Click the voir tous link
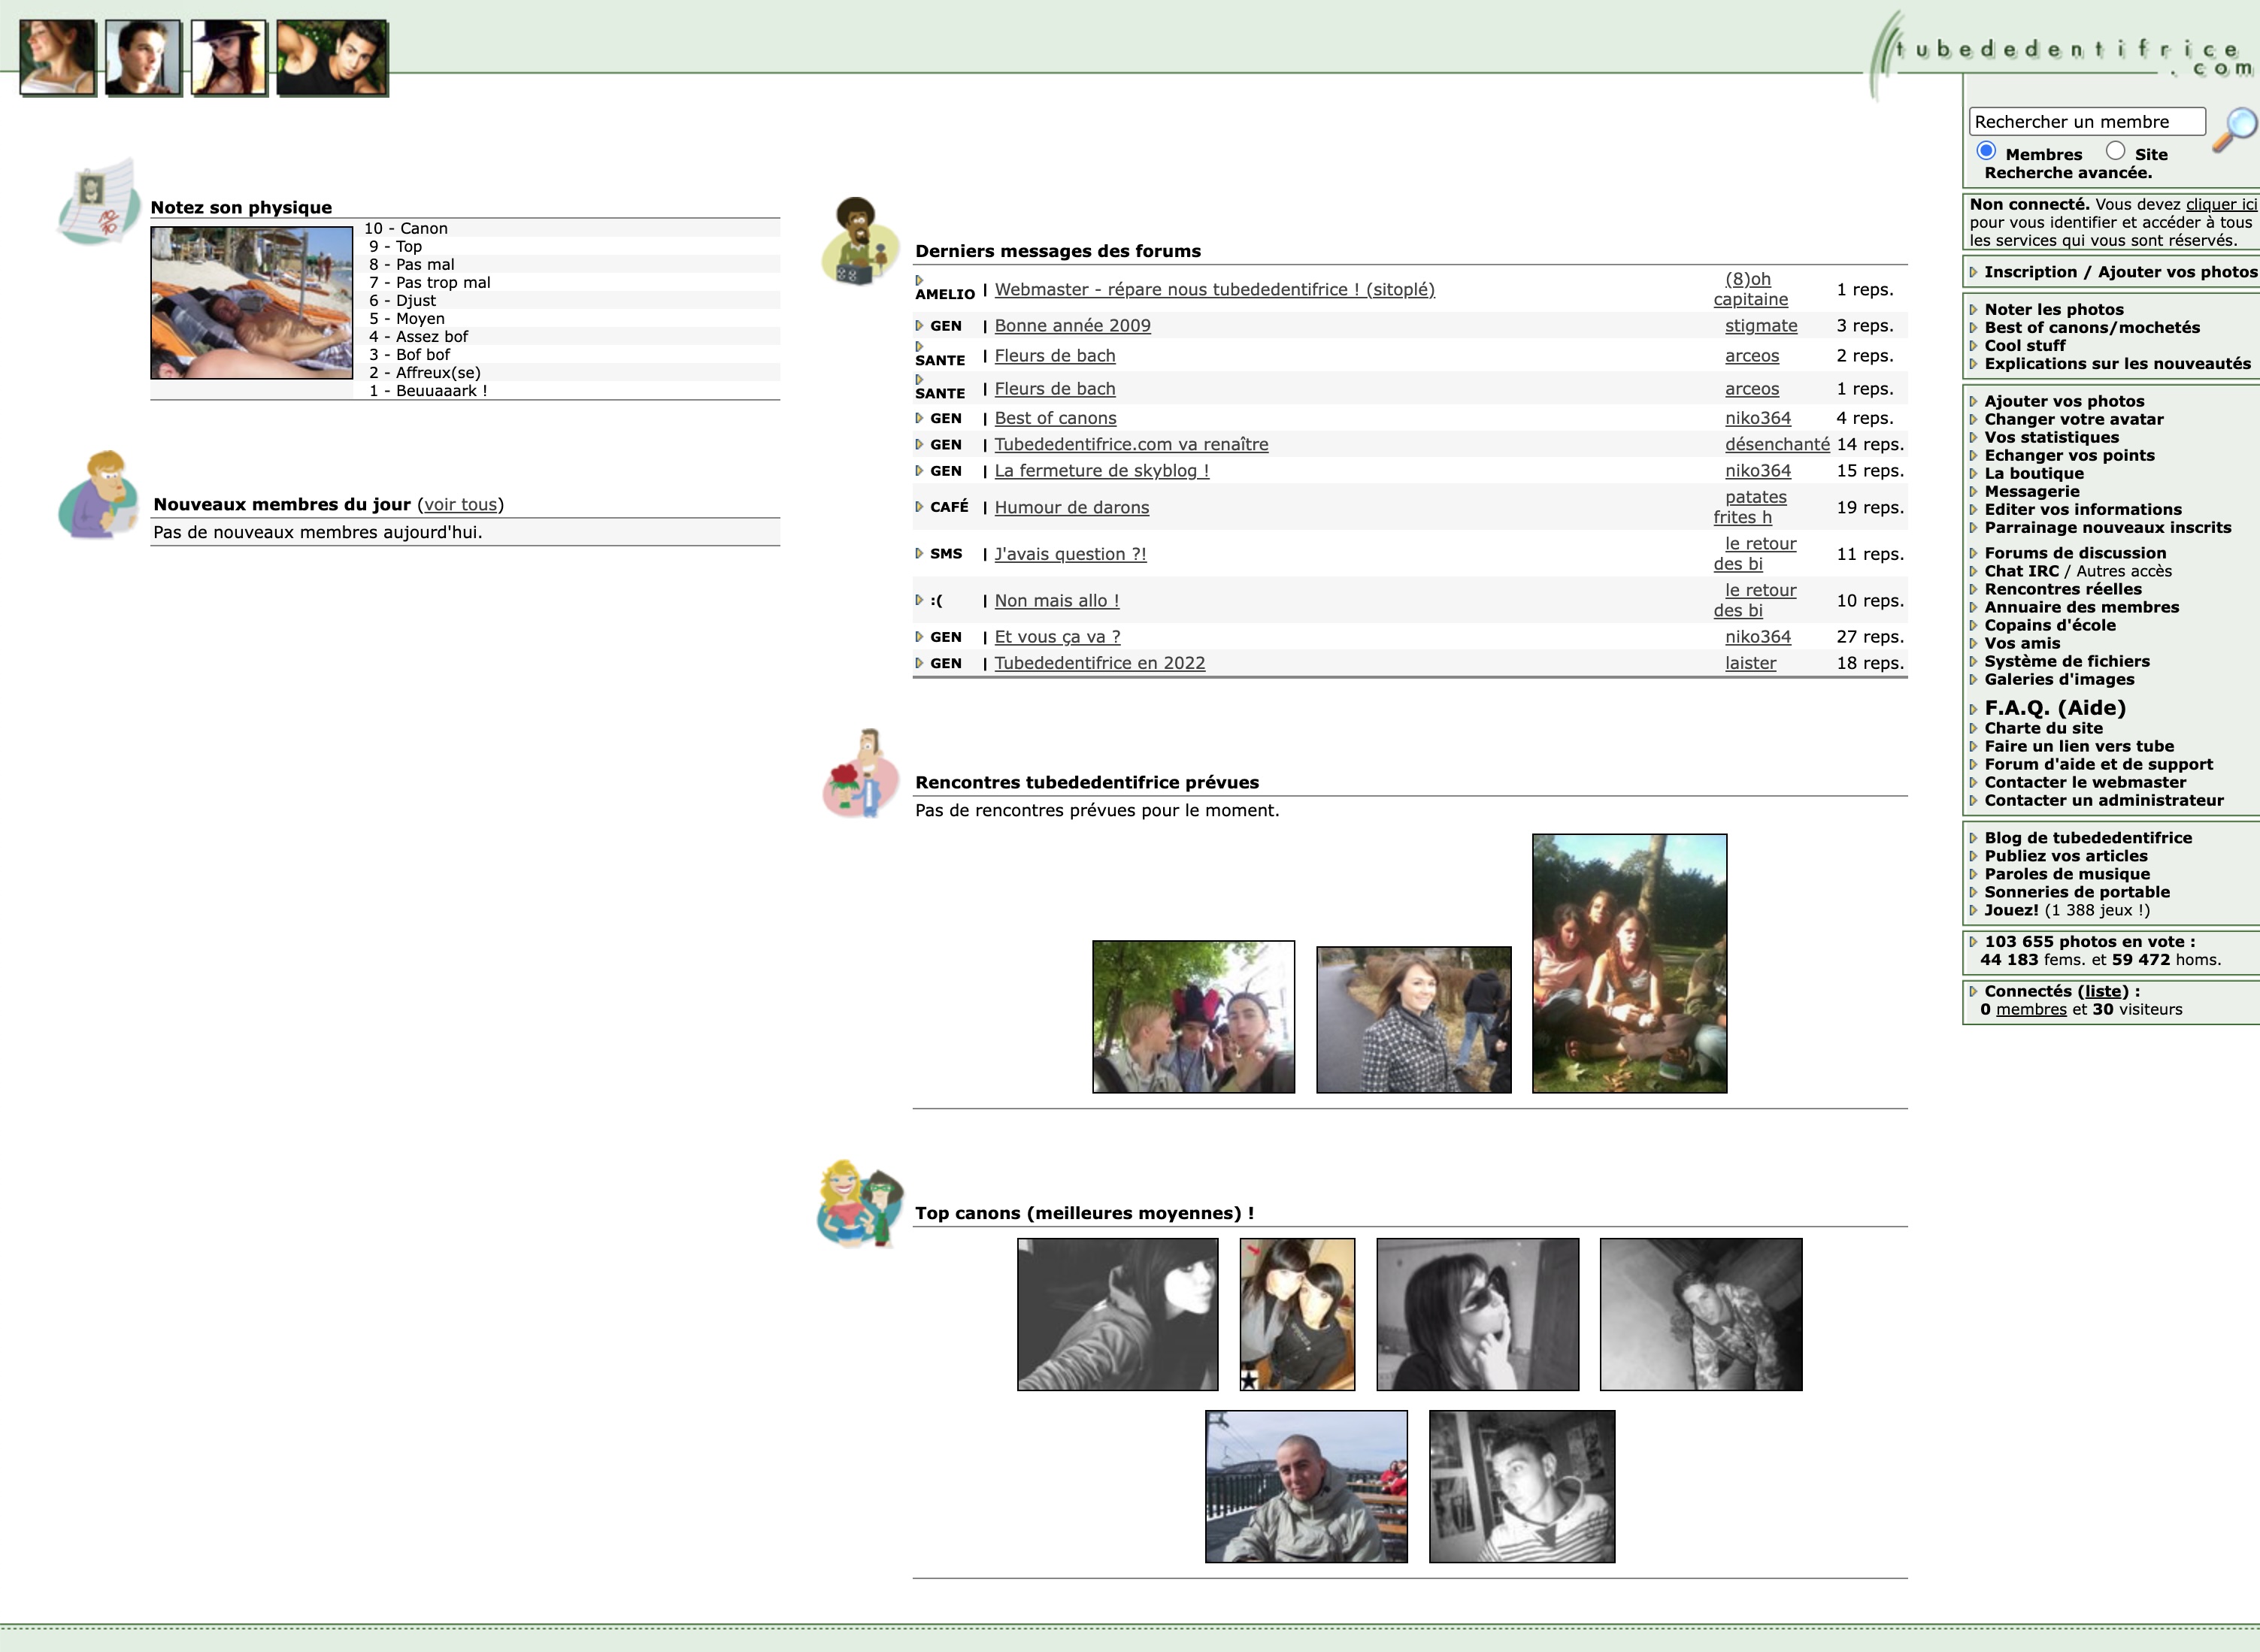 pyautogui.click(x=460, y=505)
